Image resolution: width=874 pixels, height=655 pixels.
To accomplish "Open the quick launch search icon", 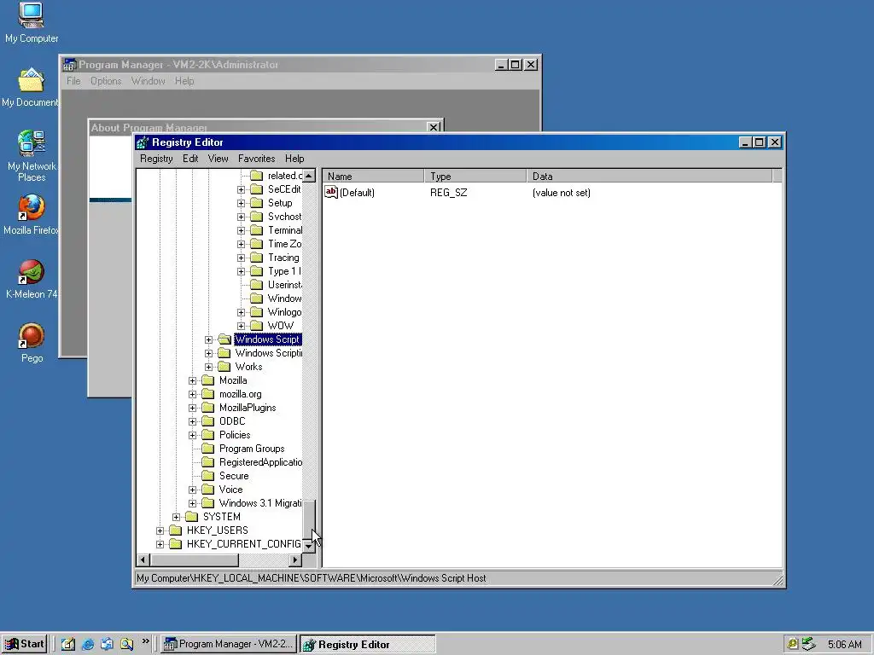I will pyautogui.click(x=126, y=645).
